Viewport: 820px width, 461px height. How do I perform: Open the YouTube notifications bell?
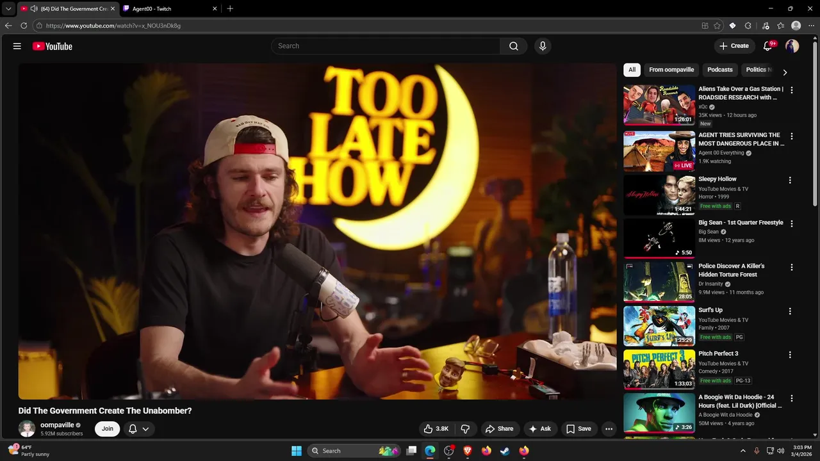(768, 46)
